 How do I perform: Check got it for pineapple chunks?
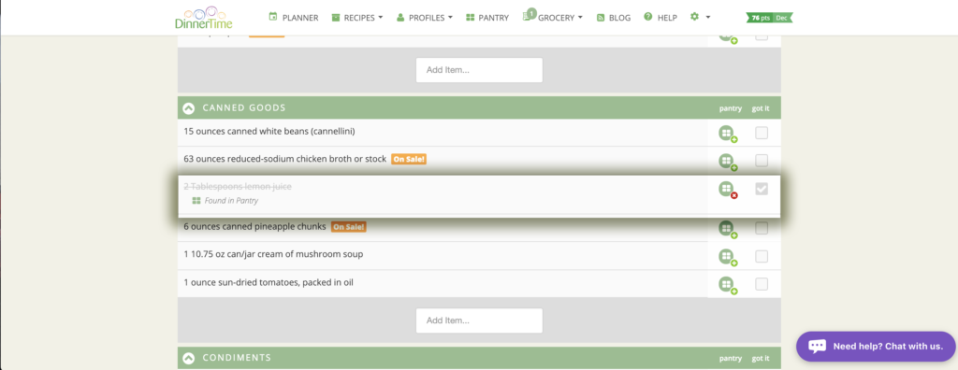point(762,228)
